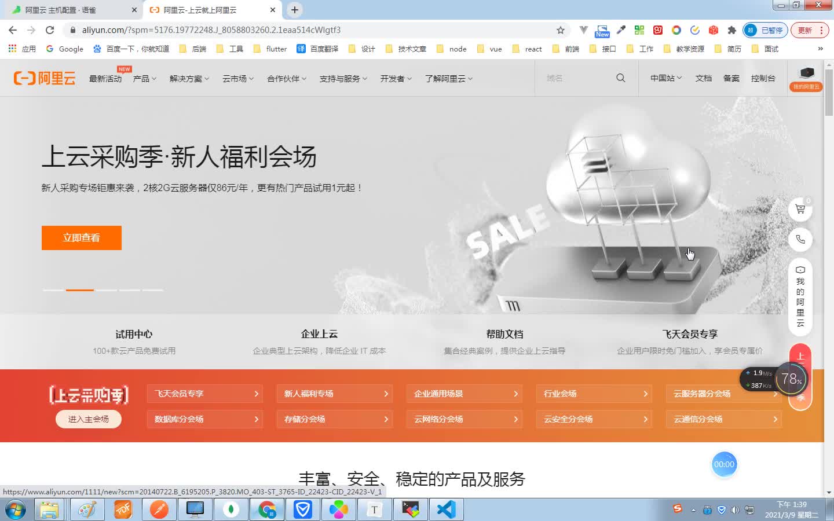This screenshot has width=834, height=521.
Task: Open the 中国站 region dropdown
Action: (x=666, y=78)
